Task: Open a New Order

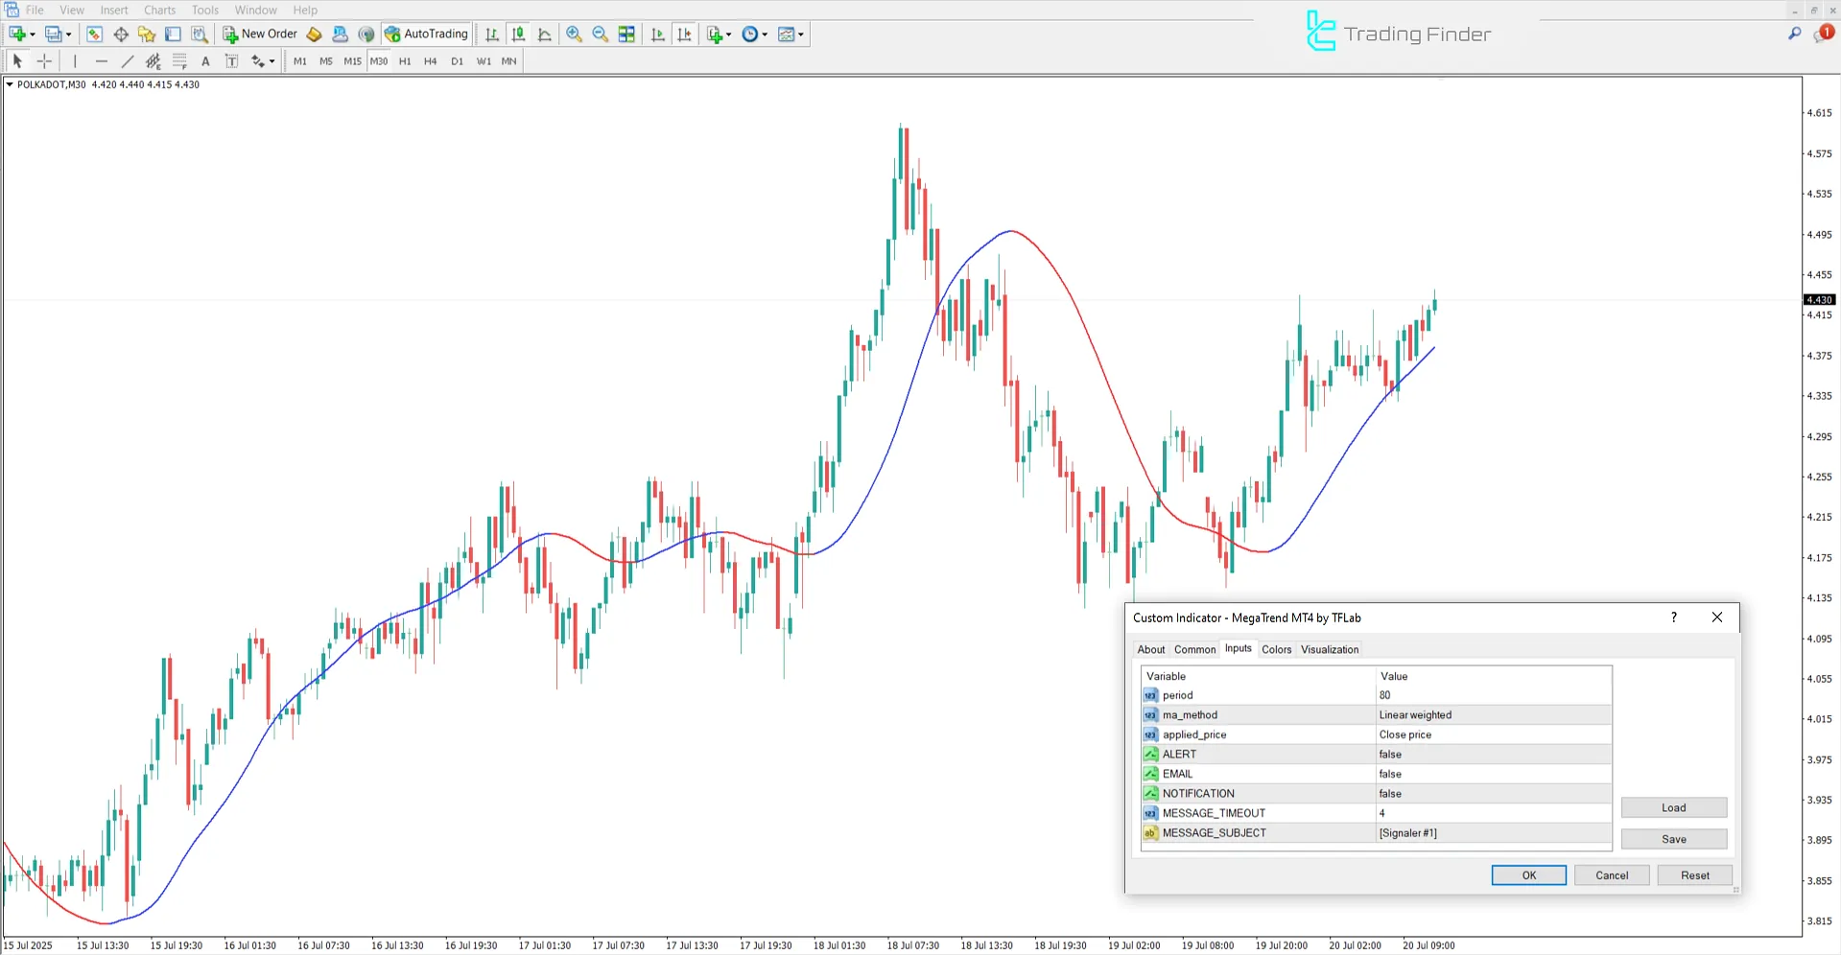Action: click(x=259, y=34)
